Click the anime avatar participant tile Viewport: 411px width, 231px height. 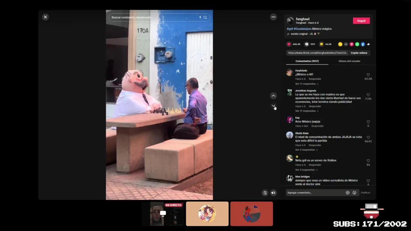(207, 214)
